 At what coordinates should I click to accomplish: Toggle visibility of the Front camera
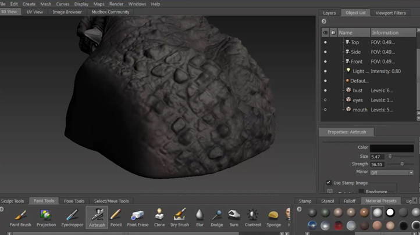[x=325, y=62]
